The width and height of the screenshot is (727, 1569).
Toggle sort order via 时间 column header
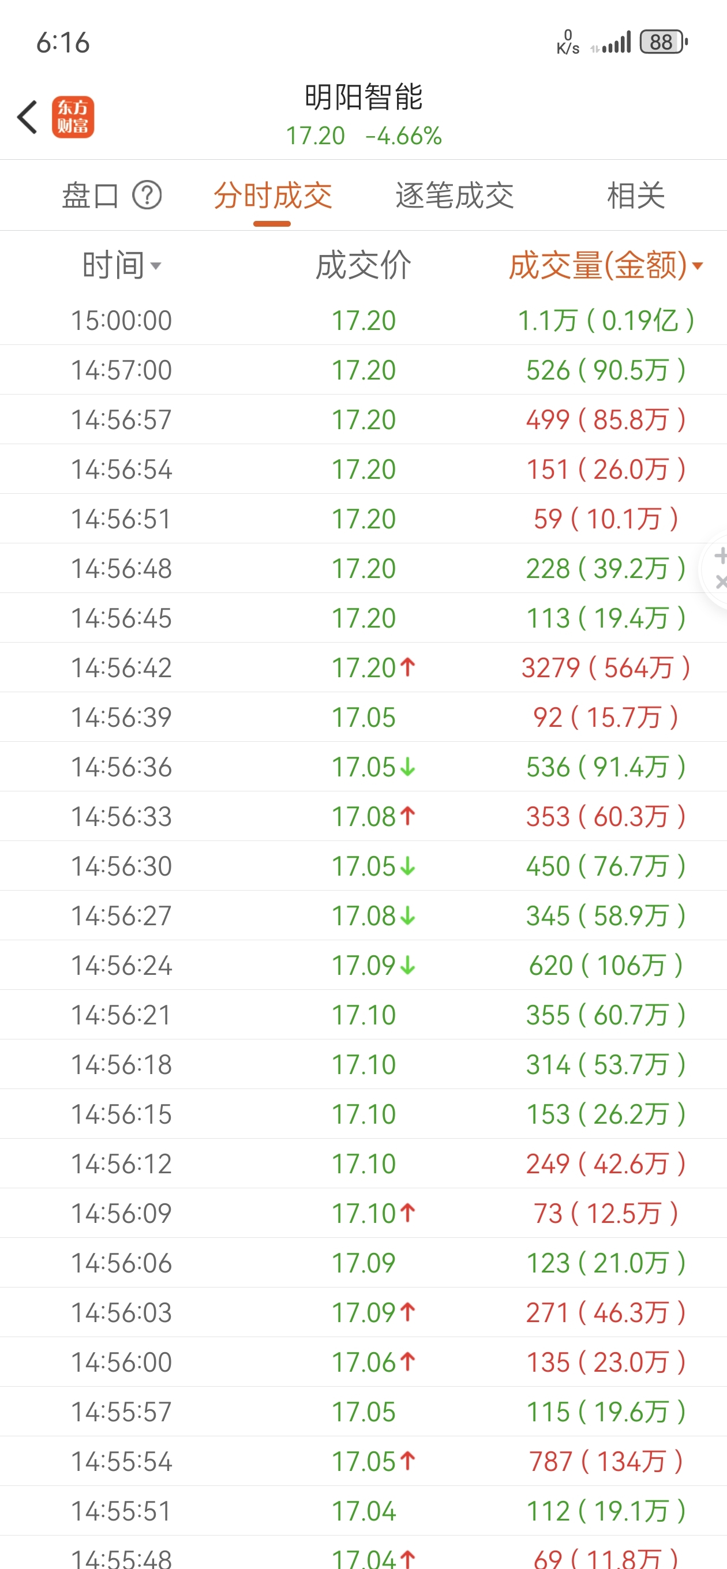pos(122,265)
